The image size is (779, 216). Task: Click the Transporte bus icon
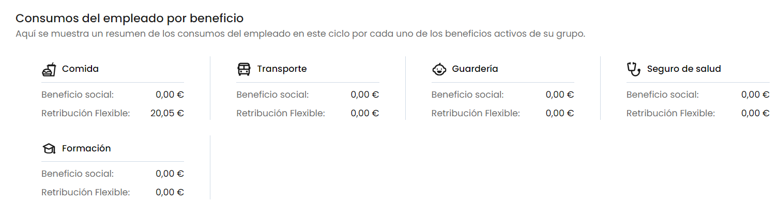[243, 69]
